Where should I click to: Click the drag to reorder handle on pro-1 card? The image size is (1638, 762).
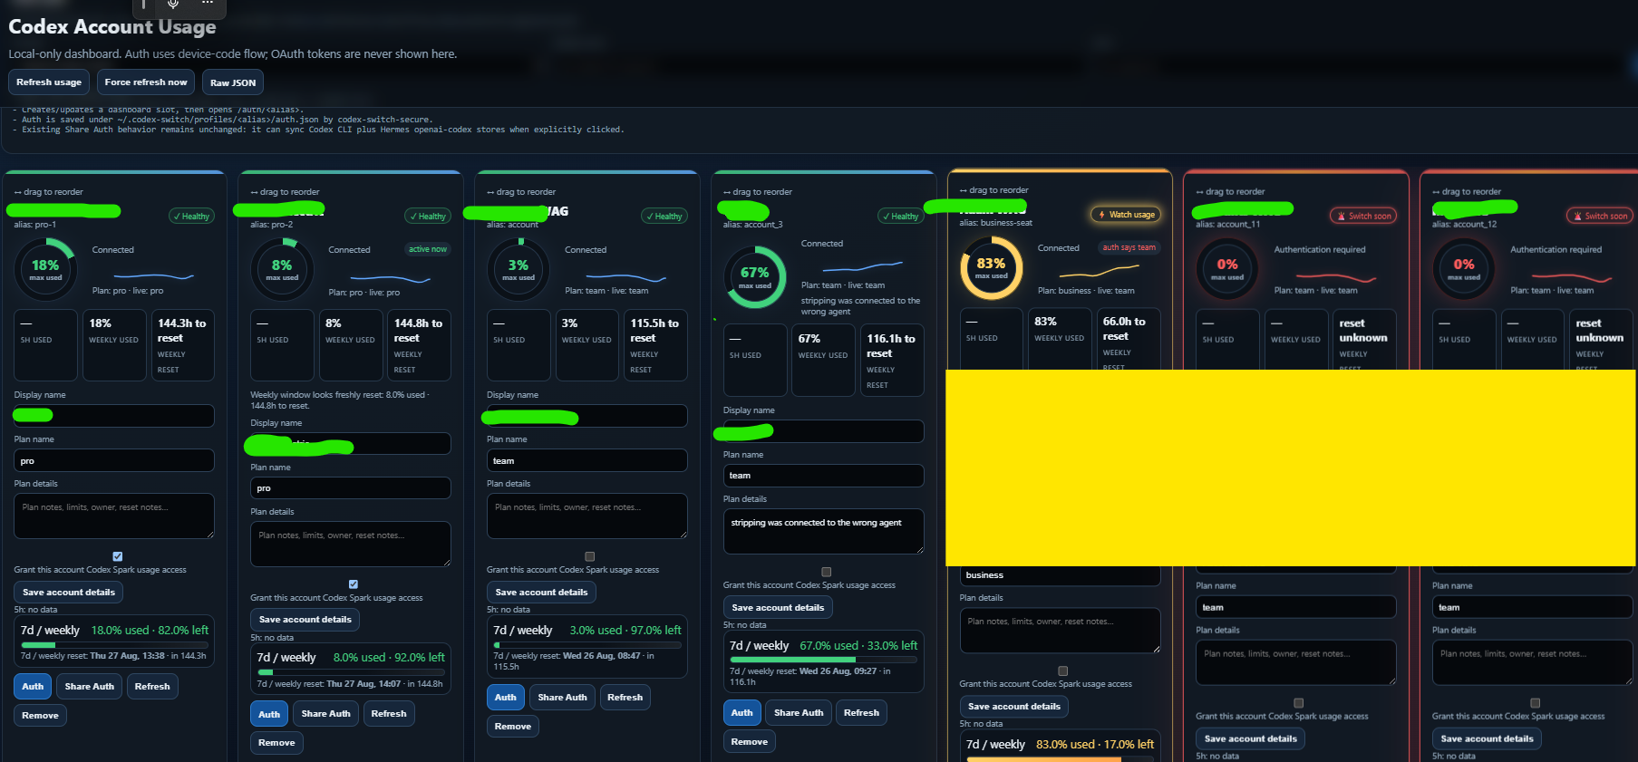[x=49, y=192]
